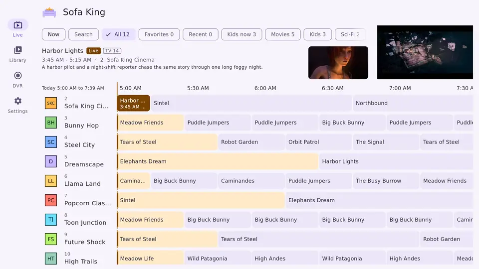This screenshot has width=479, height=269.
Task: Click the Future Shock channel name
Action: point(85,242)
